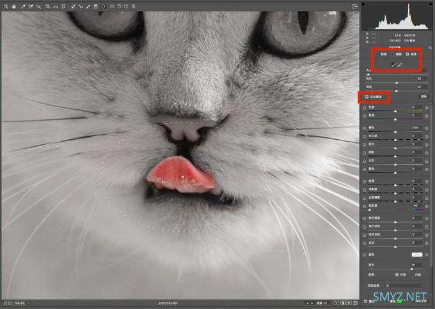Select the Graduated Filter tool
Viewport: 435px width, 309px height.
[96, 6]
